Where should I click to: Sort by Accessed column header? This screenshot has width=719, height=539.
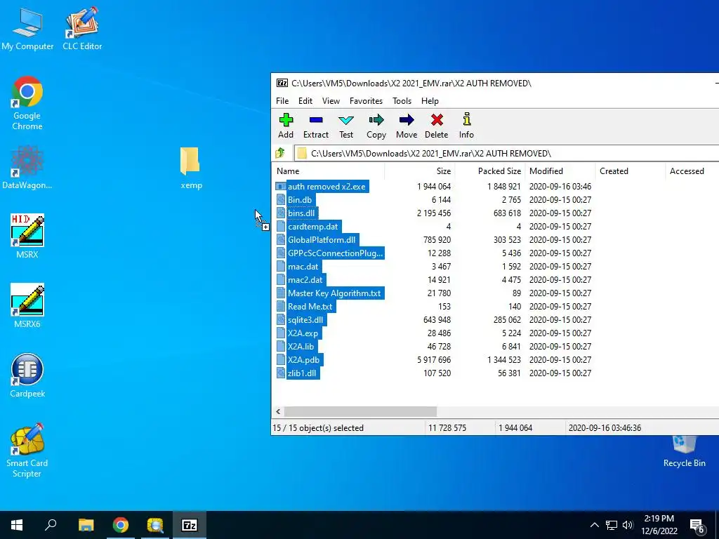692,171
